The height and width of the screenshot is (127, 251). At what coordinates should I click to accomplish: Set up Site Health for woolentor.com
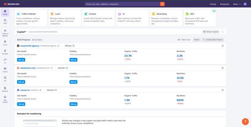pos(21,82)
